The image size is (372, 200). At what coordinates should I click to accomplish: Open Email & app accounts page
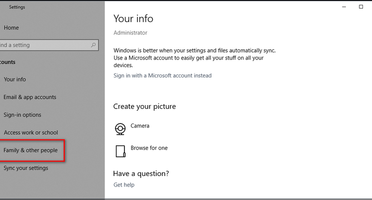pos(30,97)
